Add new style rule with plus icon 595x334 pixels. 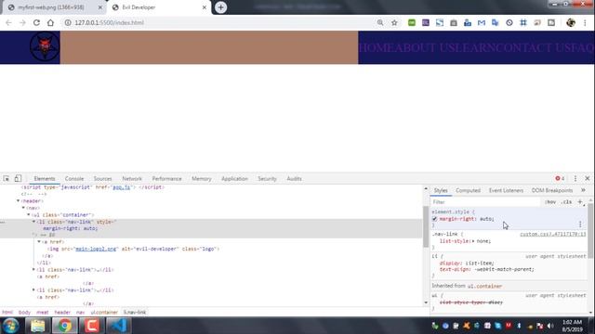(x=580, y=202)
